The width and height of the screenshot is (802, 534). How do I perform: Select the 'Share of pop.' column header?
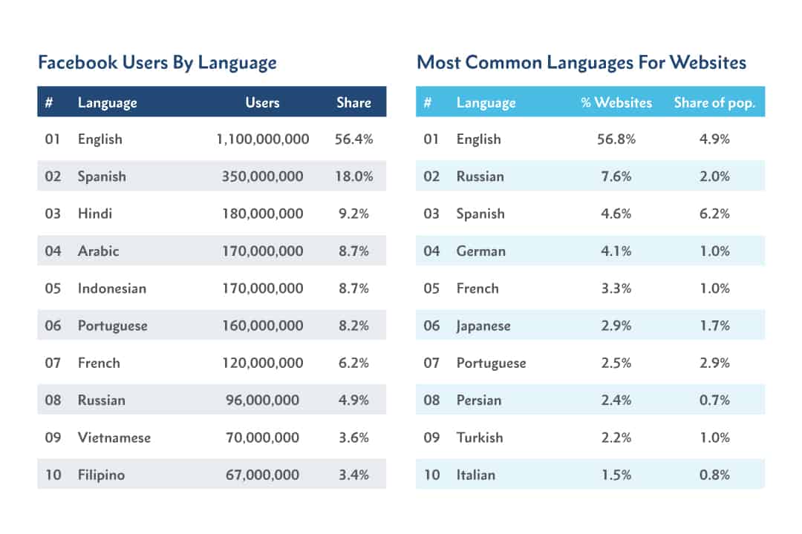714,102
